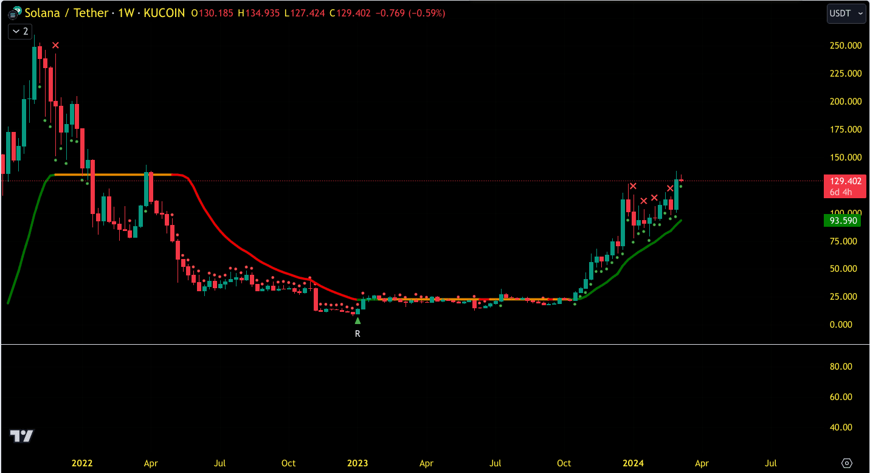Screen dimensions: 870x473
Task: Click the 200.000 price axis label
Action: [846, 102]
